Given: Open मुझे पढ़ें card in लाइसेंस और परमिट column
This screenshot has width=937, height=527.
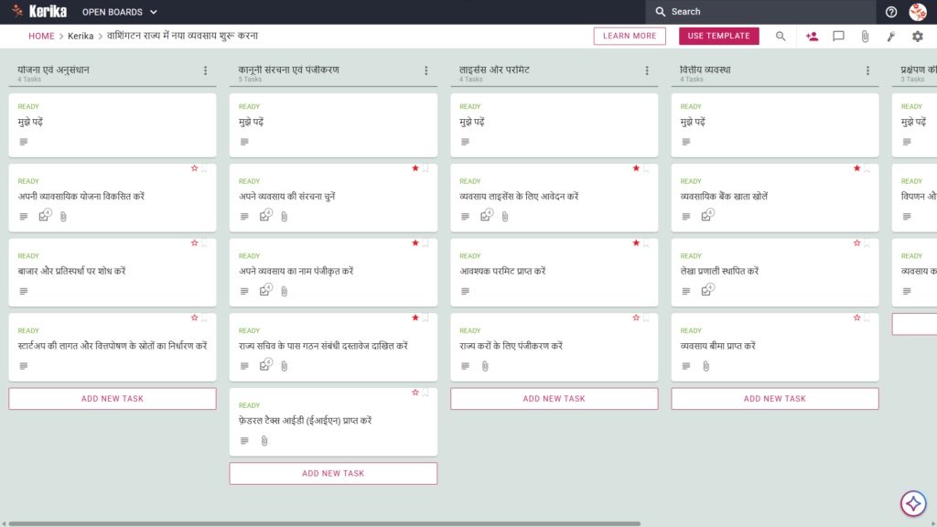Looking at the screenshot, I should coord(554,124).
